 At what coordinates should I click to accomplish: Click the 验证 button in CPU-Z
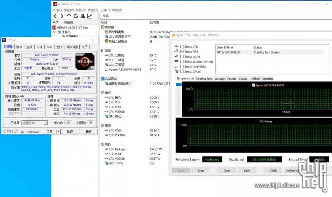(70, 132)
